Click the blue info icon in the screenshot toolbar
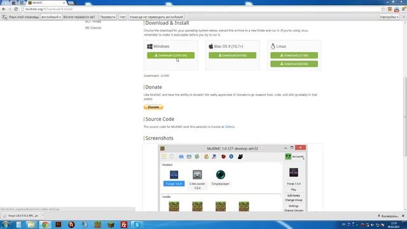407x229 pixels. point(231,156)
